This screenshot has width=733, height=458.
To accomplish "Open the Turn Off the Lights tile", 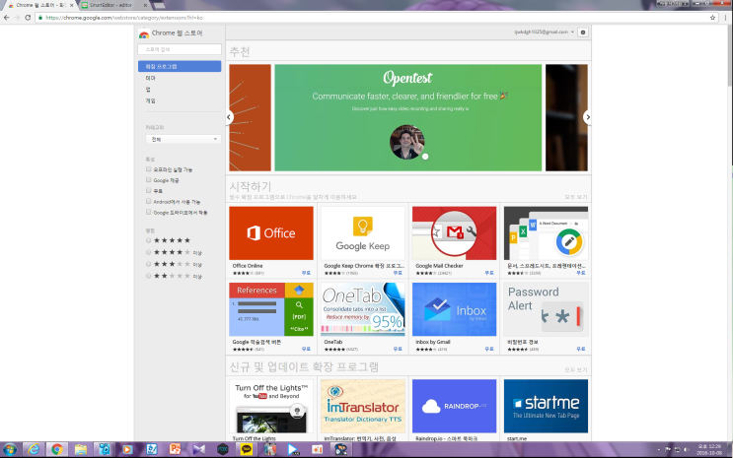I will point(271,410).
